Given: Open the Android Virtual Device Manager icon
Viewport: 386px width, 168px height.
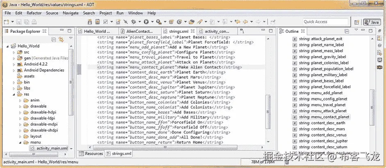Looking at the screenshot, I should click(98, 22).
